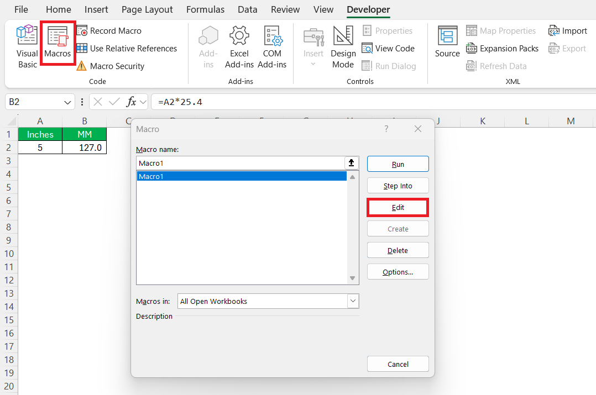Click the Create button
The image size is (596, 395).
(x=398, y=229)
